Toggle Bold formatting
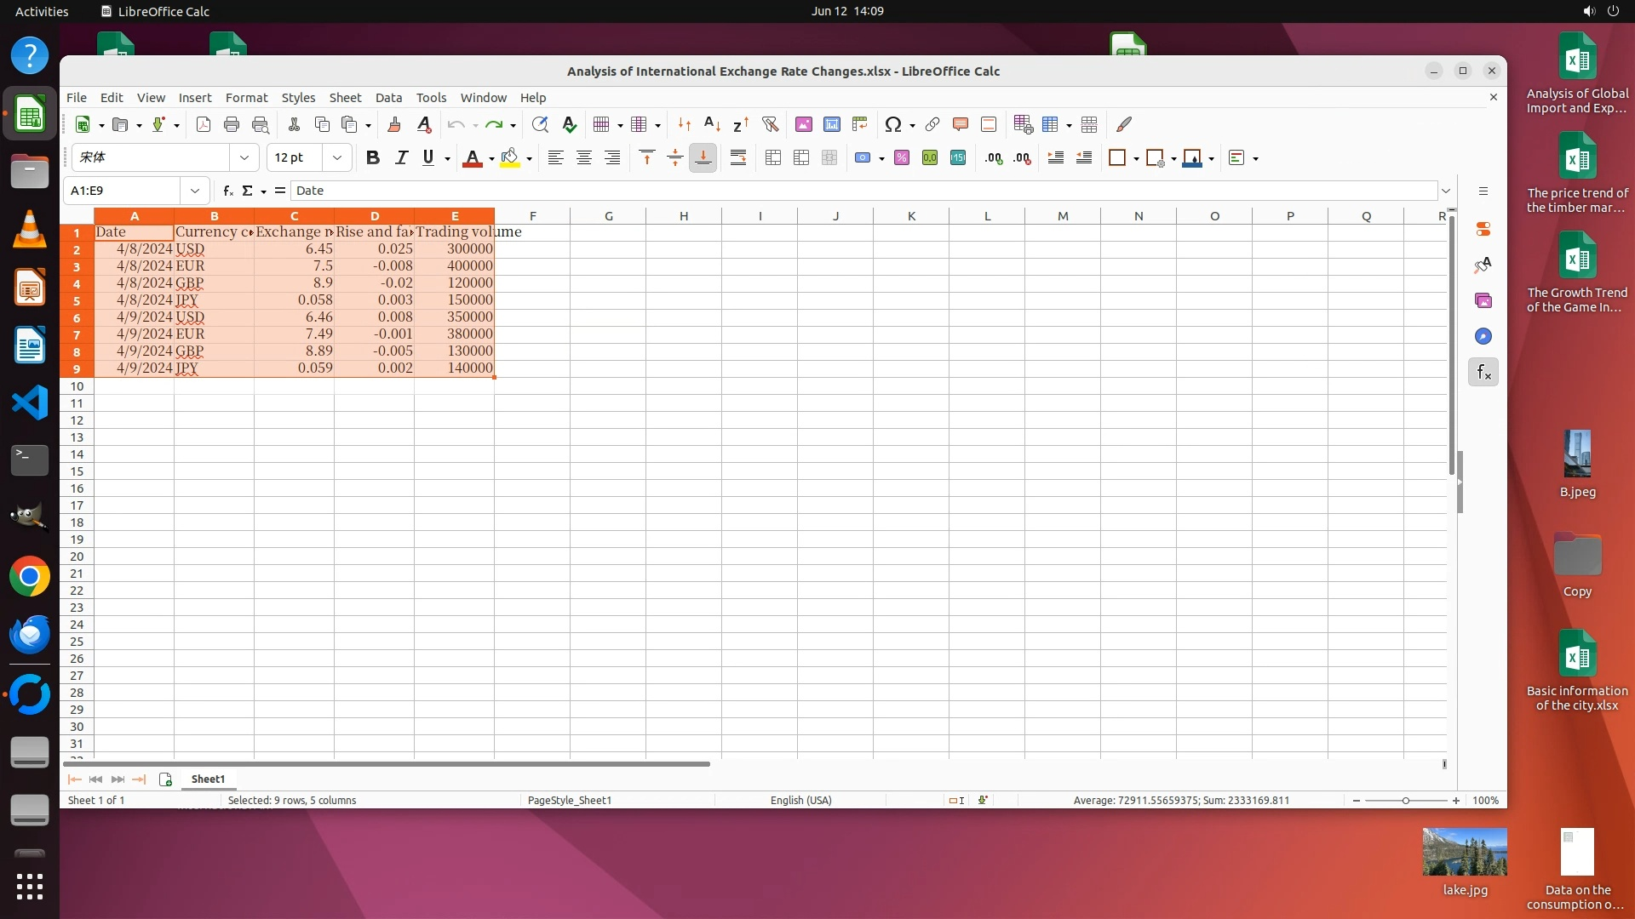 pos(372,158)
